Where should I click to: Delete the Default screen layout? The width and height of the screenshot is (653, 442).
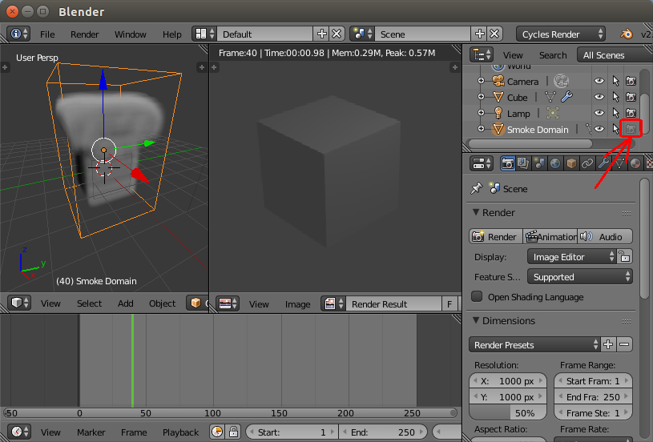click(337, 34)
